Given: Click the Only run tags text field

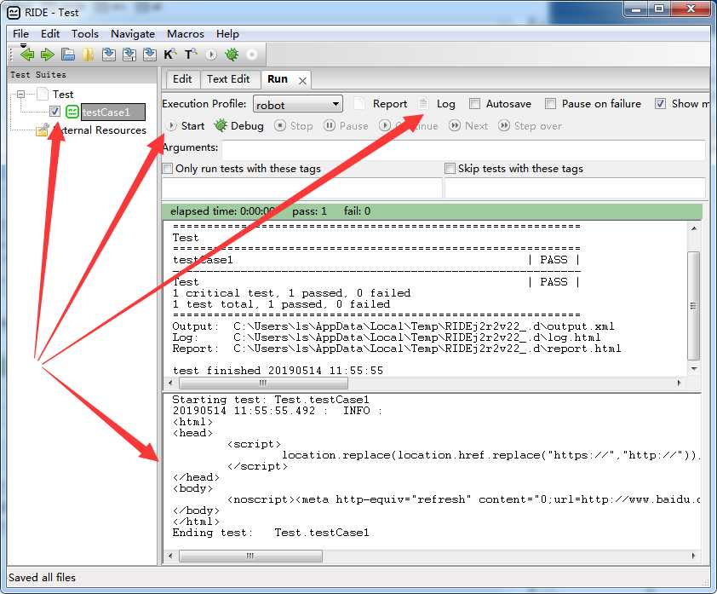Looking at the screenshot, I should [301, 188].
